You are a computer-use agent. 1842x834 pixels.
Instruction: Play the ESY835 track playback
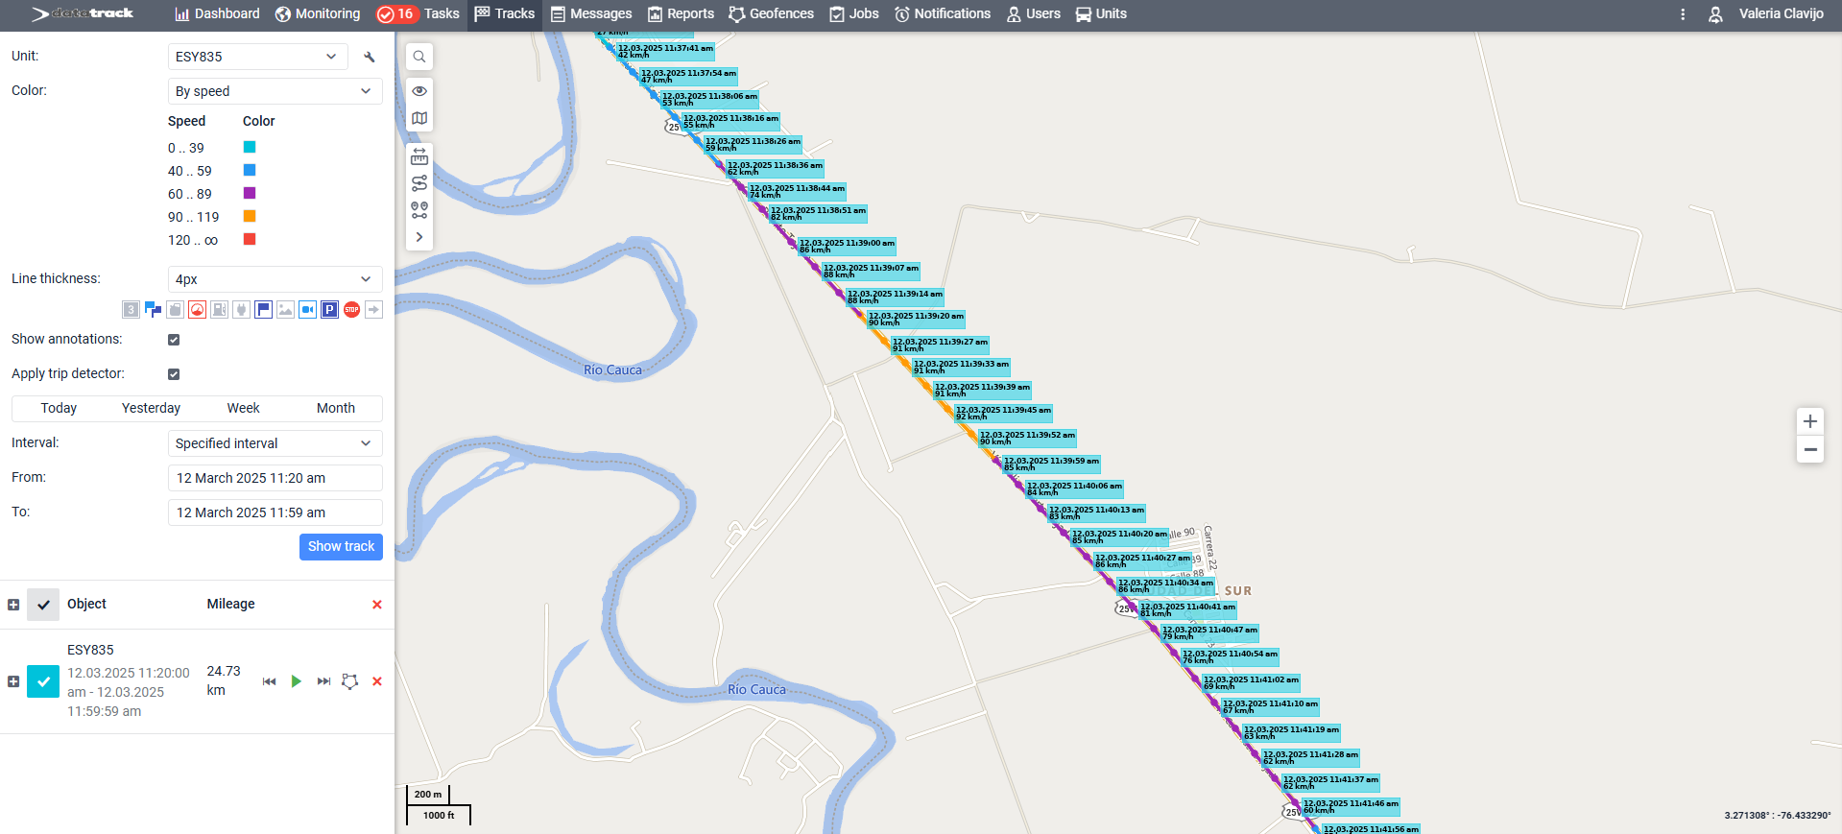[x=297, y=681]
